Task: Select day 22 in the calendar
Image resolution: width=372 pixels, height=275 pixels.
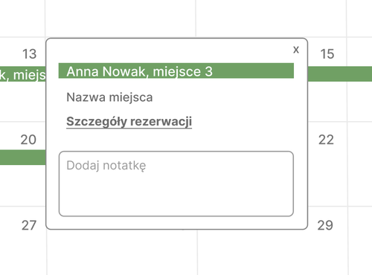Action: (x=326, y=140)
